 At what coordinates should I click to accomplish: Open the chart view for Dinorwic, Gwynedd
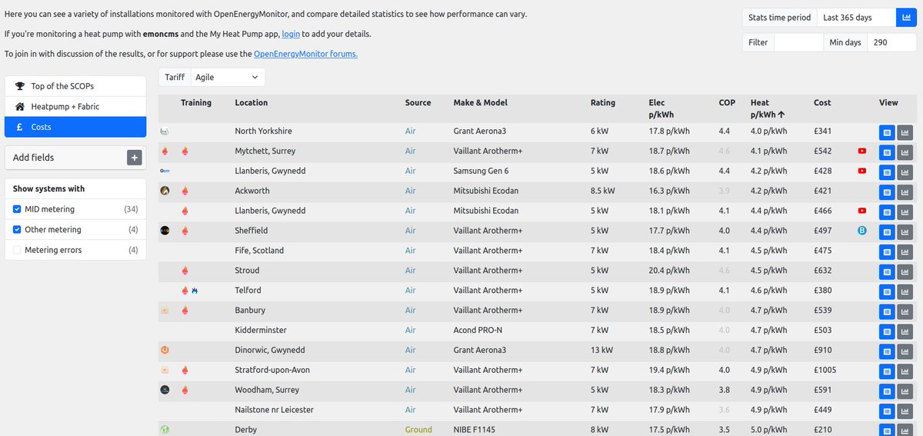905,351
